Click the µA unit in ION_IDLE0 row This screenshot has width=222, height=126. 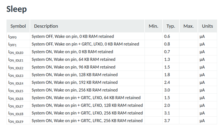click(202, 52)
